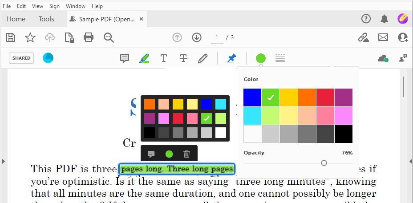The height and width of the screenshot is (203, 413).
Task: Open the File menu
Action: tap(7, 6)
